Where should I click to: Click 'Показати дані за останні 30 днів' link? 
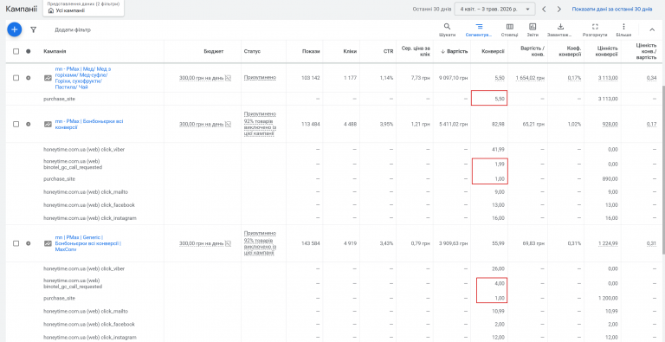612,9
